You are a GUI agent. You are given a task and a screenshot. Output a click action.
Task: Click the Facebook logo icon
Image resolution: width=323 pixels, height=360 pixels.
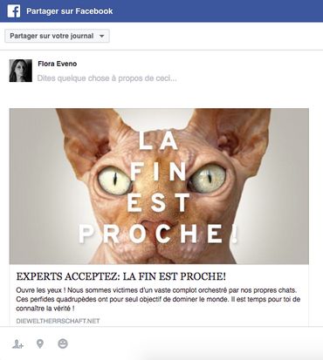(14, 11)
